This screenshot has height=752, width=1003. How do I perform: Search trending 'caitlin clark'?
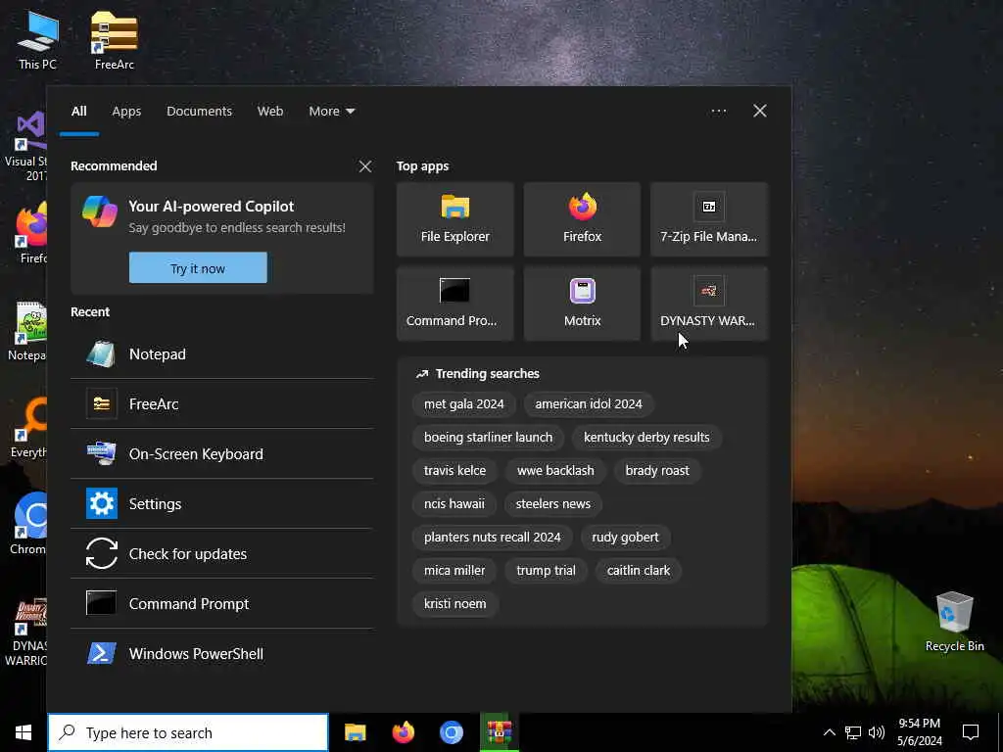tap(639, 571)
